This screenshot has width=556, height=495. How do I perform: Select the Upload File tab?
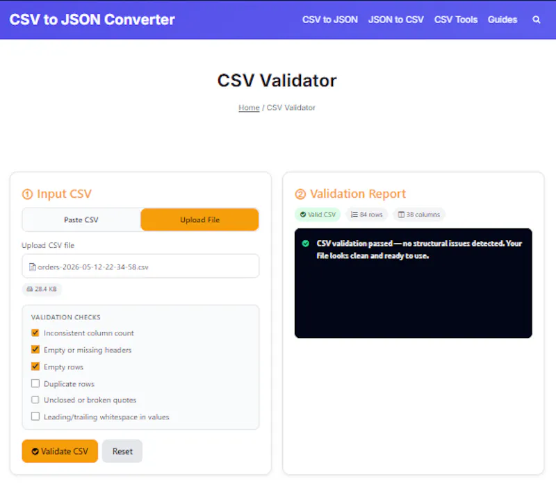coord(199,219)
